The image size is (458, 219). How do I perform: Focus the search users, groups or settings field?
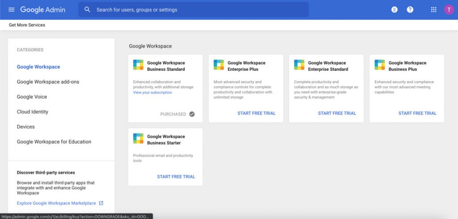pos(193,10)
